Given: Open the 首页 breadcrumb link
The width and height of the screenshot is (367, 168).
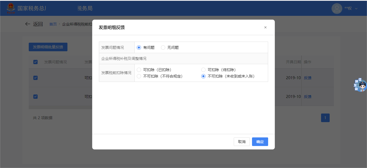Looking at the screenshot, I should tap(53, 24).
